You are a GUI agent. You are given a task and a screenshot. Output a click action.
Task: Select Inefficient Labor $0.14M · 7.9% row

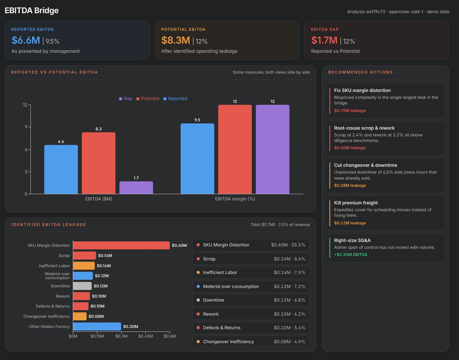(x=251, y=273)
